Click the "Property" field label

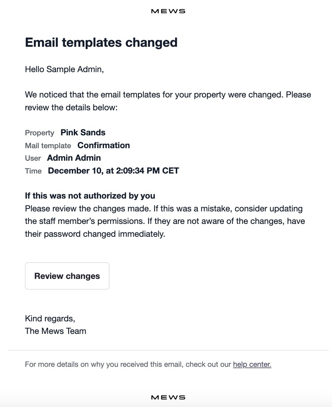[x=40, y=133]
